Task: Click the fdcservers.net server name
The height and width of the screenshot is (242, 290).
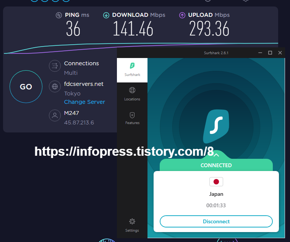Action: [84, 84]
